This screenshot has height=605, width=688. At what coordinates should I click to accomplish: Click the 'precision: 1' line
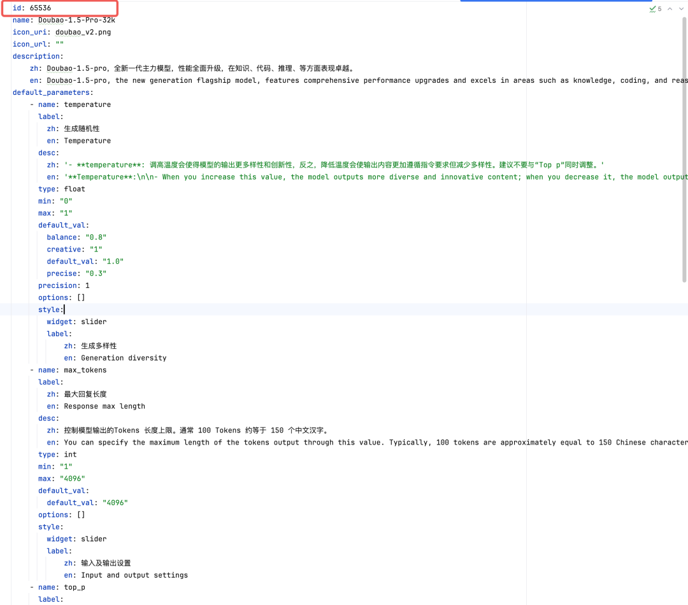[x=64, y=285]
